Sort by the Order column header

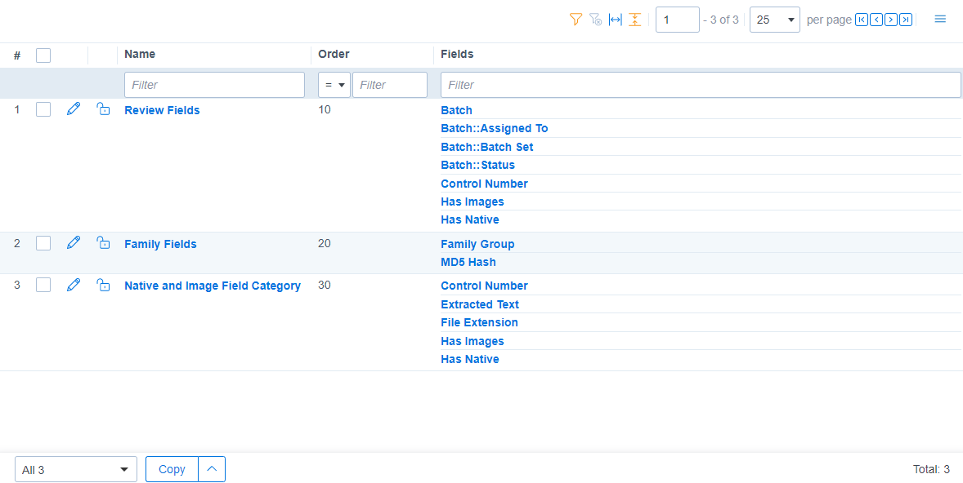pyautogui.click(x=334, y=54)
